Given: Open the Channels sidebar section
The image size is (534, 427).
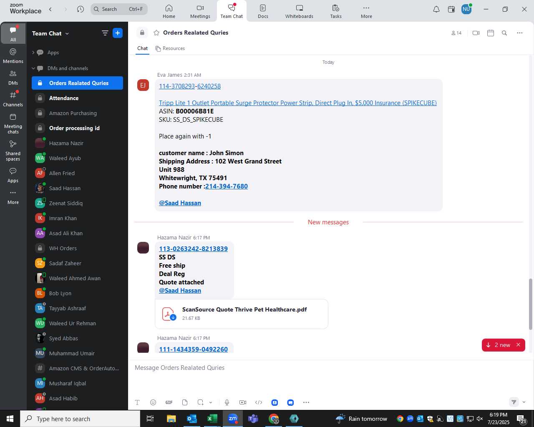Looking at the screenshot, I should pos(13,99).
